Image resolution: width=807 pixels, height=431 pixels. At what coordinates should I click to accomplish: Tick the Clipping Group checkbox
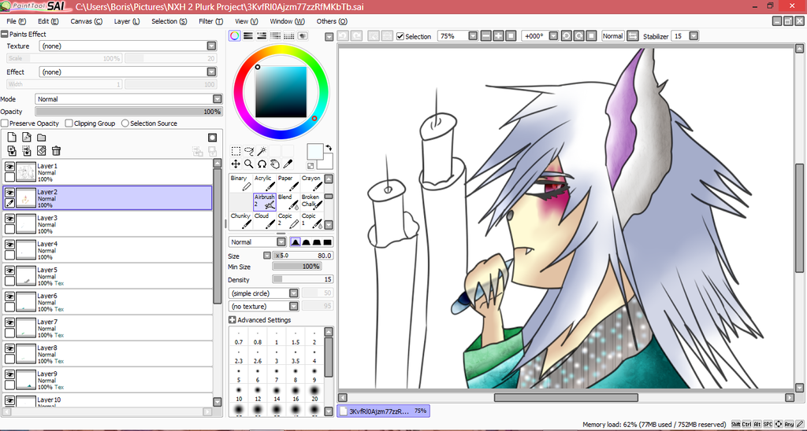[x=69, y=123]
